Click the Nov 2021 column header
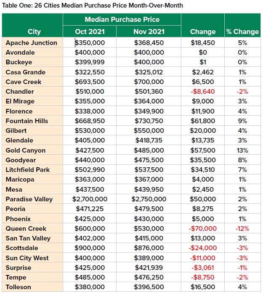Image resolution: width=263 pixels, height=293 pixels. (149, 32)
